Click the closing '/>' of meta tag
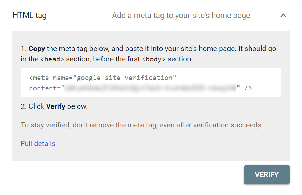This screenshot has height=195, width=302. [x=248, y=88]
